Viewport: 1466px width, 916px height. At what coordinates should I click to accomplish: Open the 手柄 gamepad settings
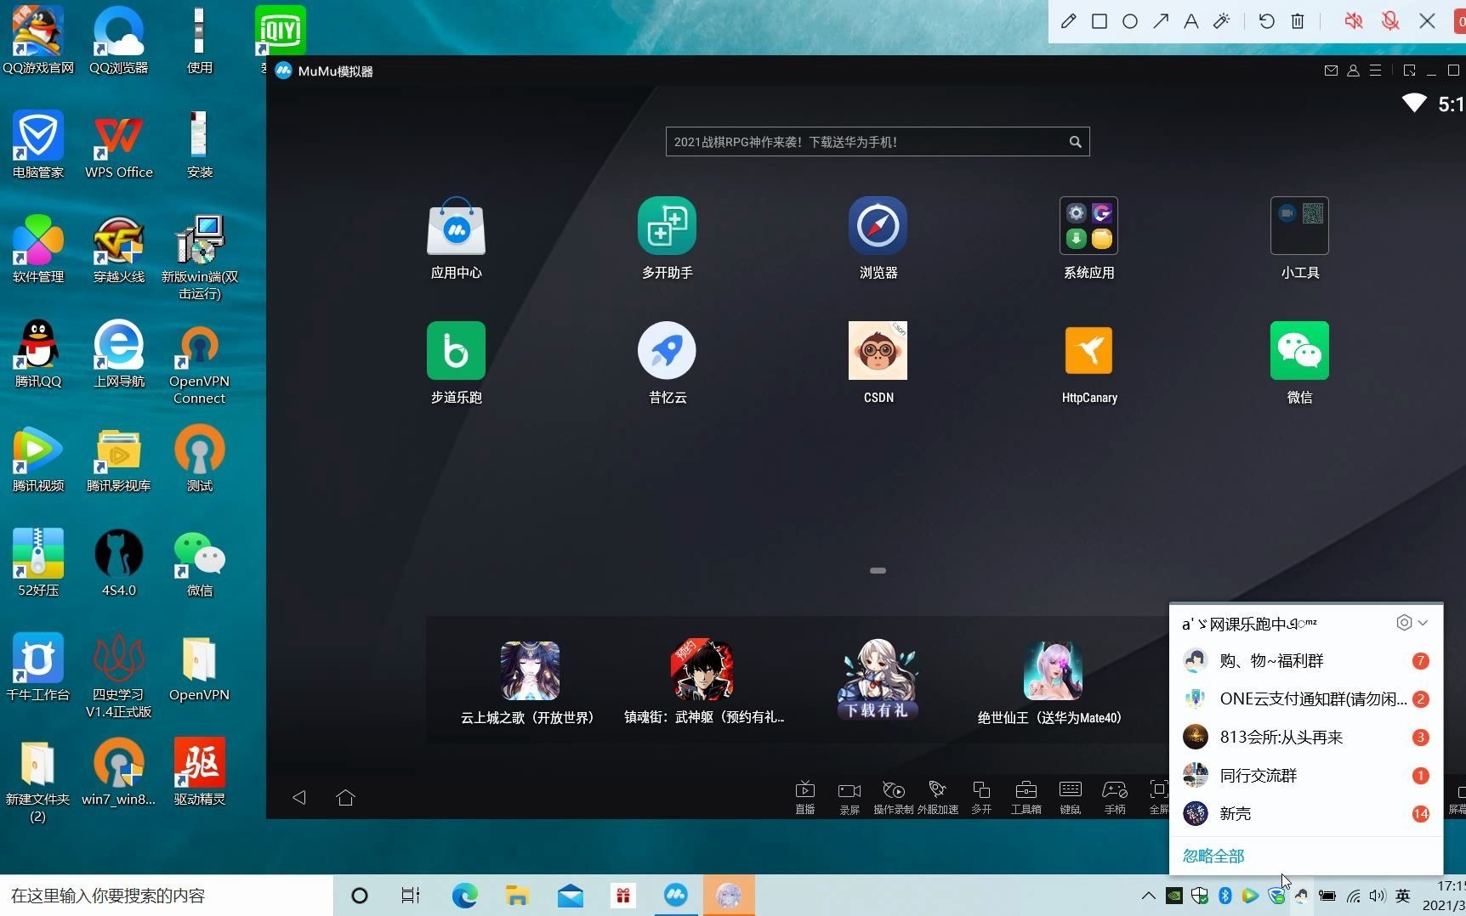click(1114, 797)
